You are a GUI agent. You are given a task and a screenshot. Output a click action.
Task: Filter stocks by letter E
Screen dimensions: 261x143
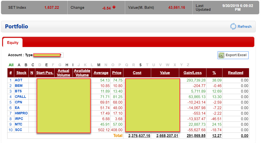click(x=47, y=65)
